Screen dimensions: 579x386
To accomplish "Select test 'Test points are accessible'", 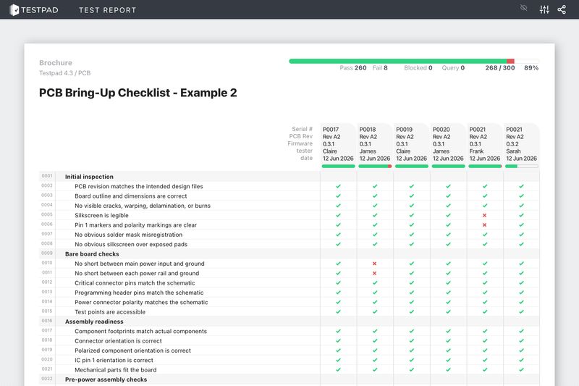I will 110,311.
